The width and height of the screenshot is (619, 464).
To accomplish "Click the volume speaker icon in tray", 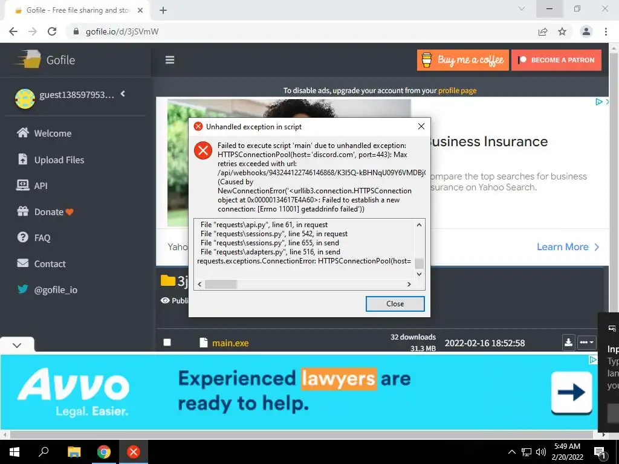I will tap(541, 452).
